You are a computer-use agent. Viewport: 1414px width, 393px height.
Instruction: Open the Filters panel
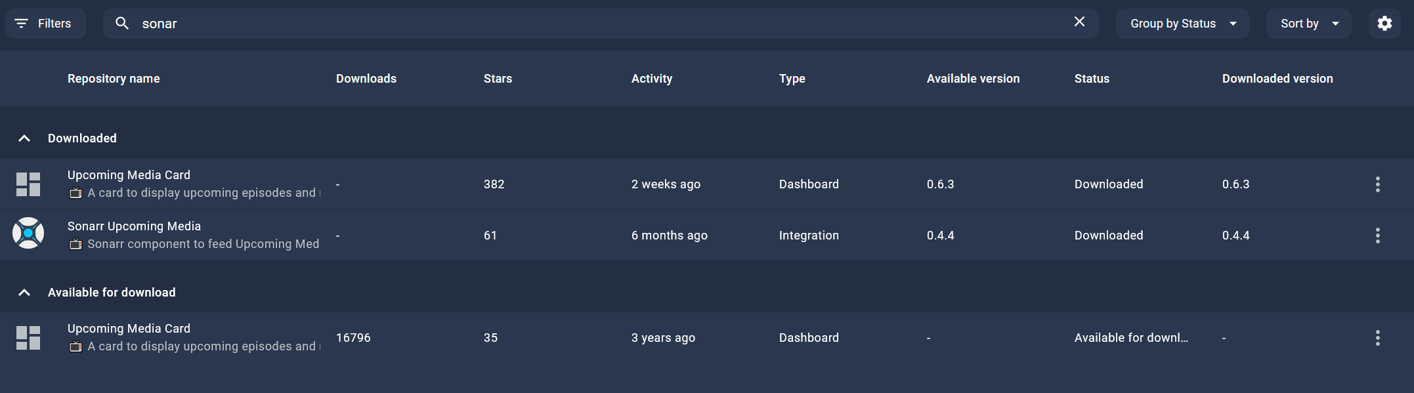[45, 24]
